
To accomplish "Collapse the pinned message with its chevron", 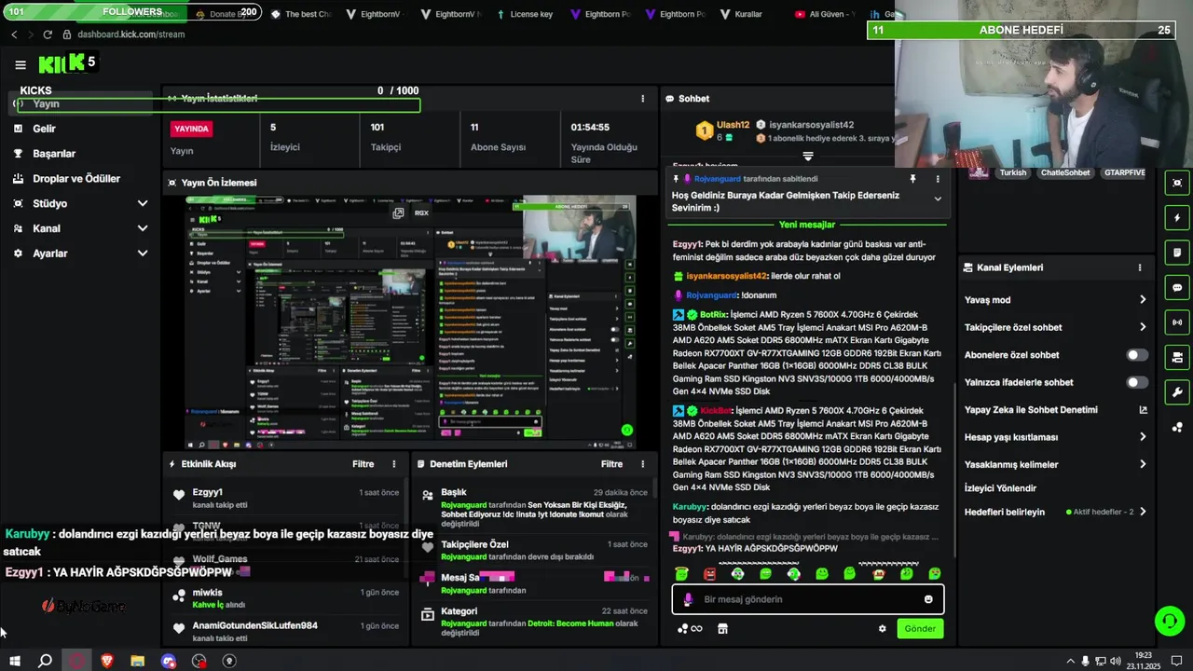I will 938,199.
